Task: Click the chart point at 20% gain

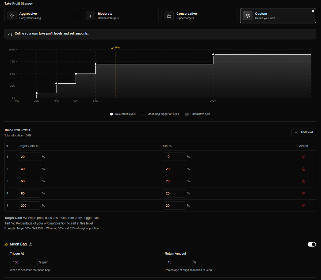Action: pyautogui.click(x=37, y=93)
